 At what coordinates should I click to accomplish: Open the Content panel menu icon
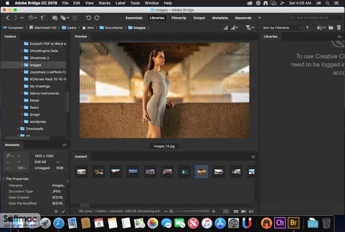point(253,156)
